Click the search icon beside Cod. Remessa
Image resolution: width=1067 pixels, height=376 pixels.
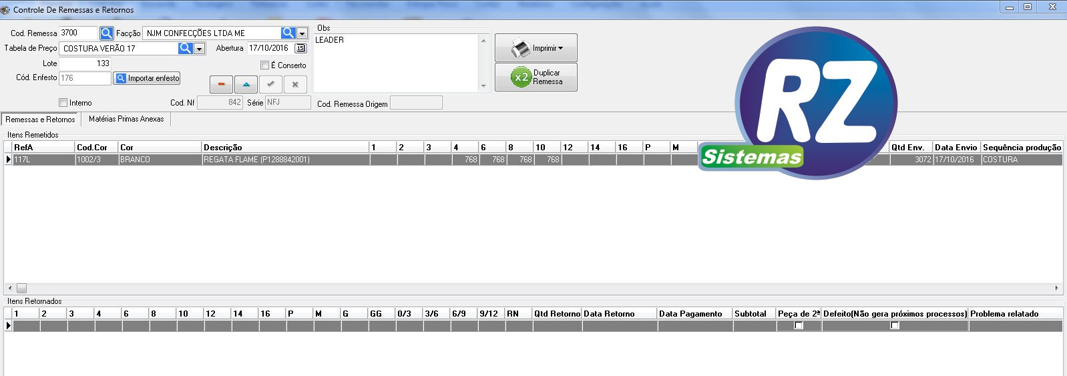tap(106, 33)
